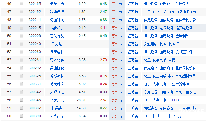Screen dimensions: 206x121
Task: Tick the checkbox beside 300261
Action: 21,60
